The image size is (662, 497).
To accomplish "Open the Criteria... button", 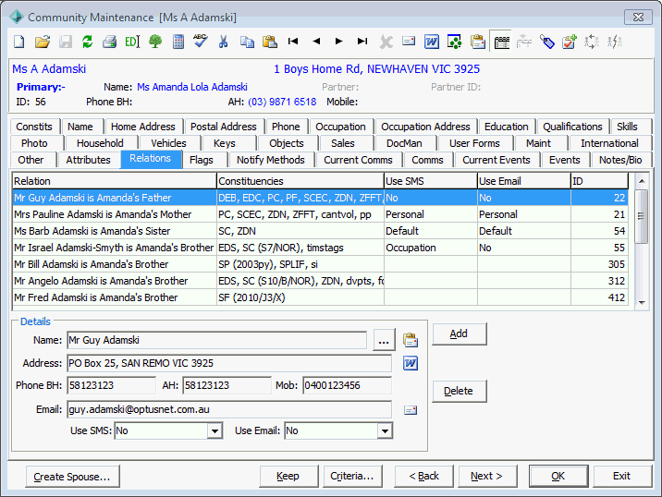I will 352,477.
